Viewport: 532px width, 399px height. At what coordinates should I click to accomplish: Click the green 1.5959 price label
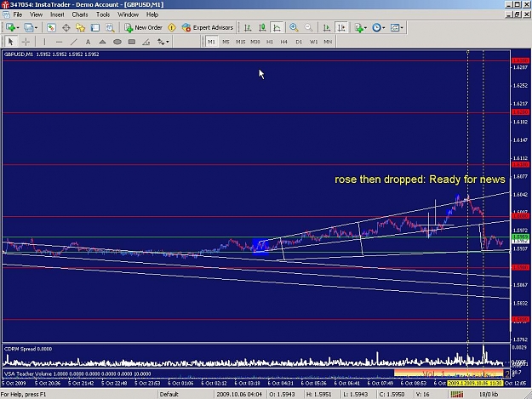pyautogui.click(x=520, y=237)
